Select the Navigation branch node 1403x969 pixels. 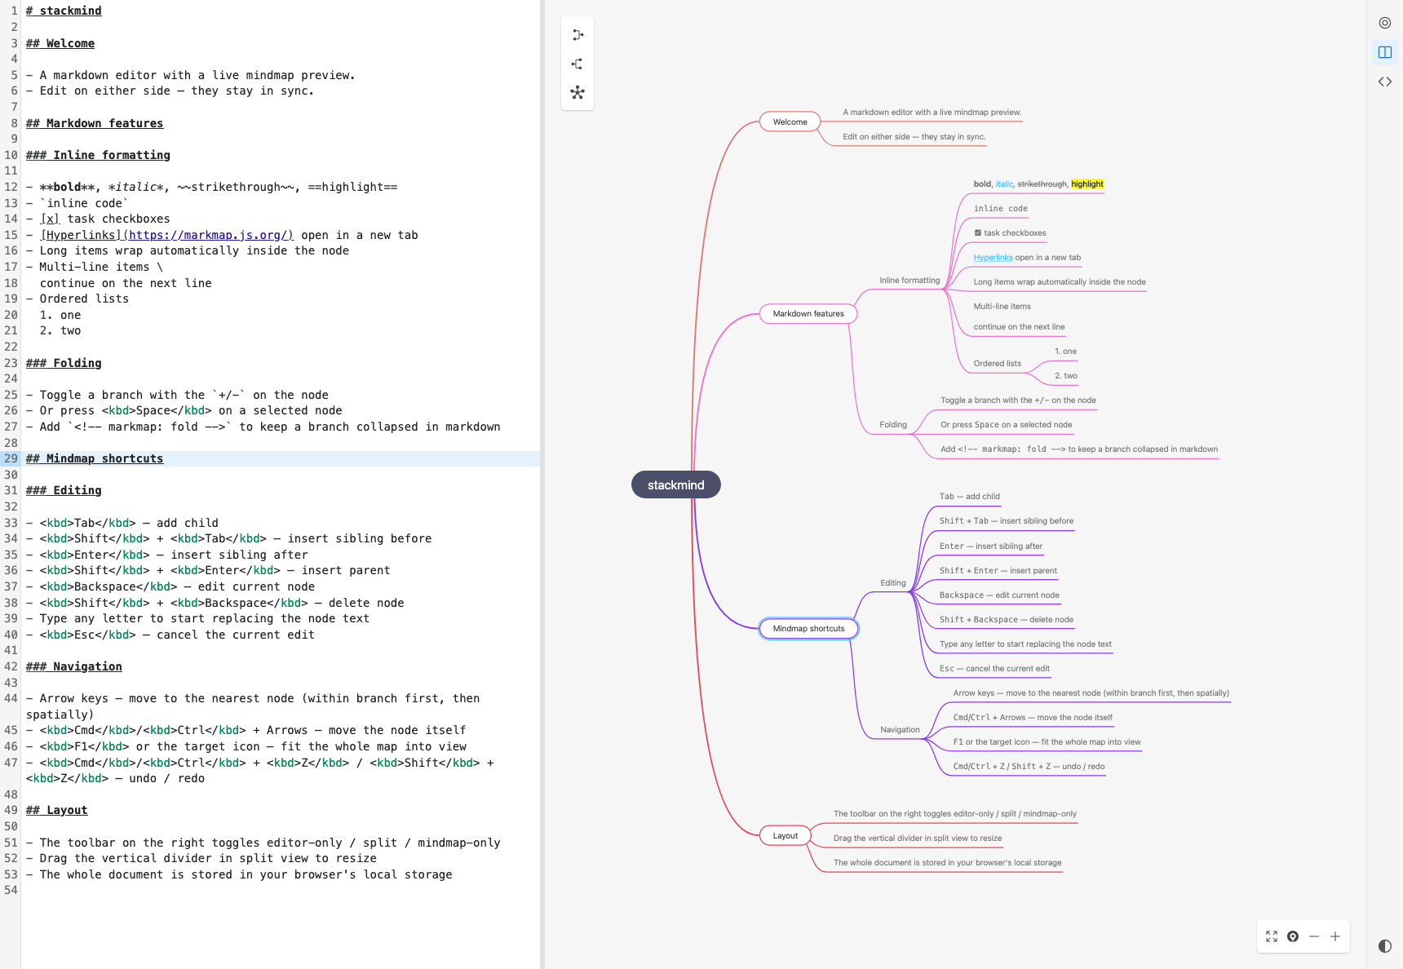tap(900, 730)
